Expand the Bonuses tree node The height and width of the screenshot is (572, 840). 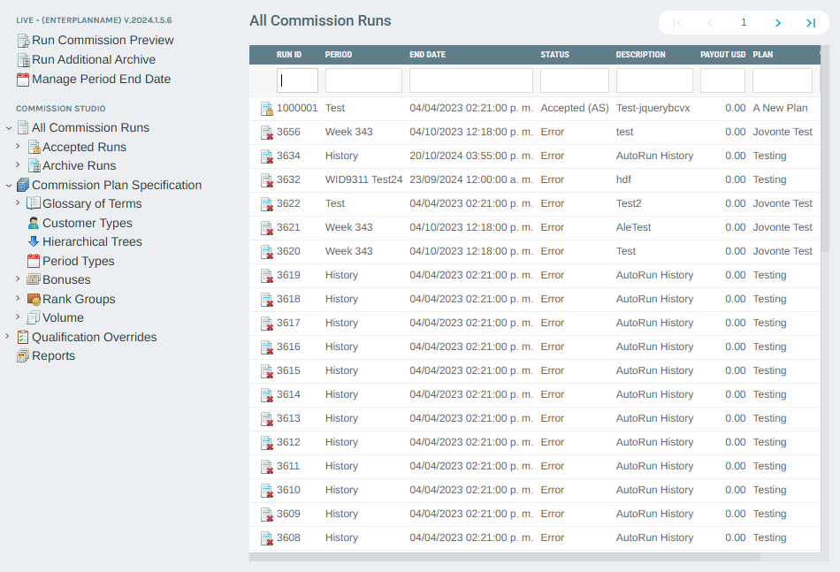(x=18, y=279)
